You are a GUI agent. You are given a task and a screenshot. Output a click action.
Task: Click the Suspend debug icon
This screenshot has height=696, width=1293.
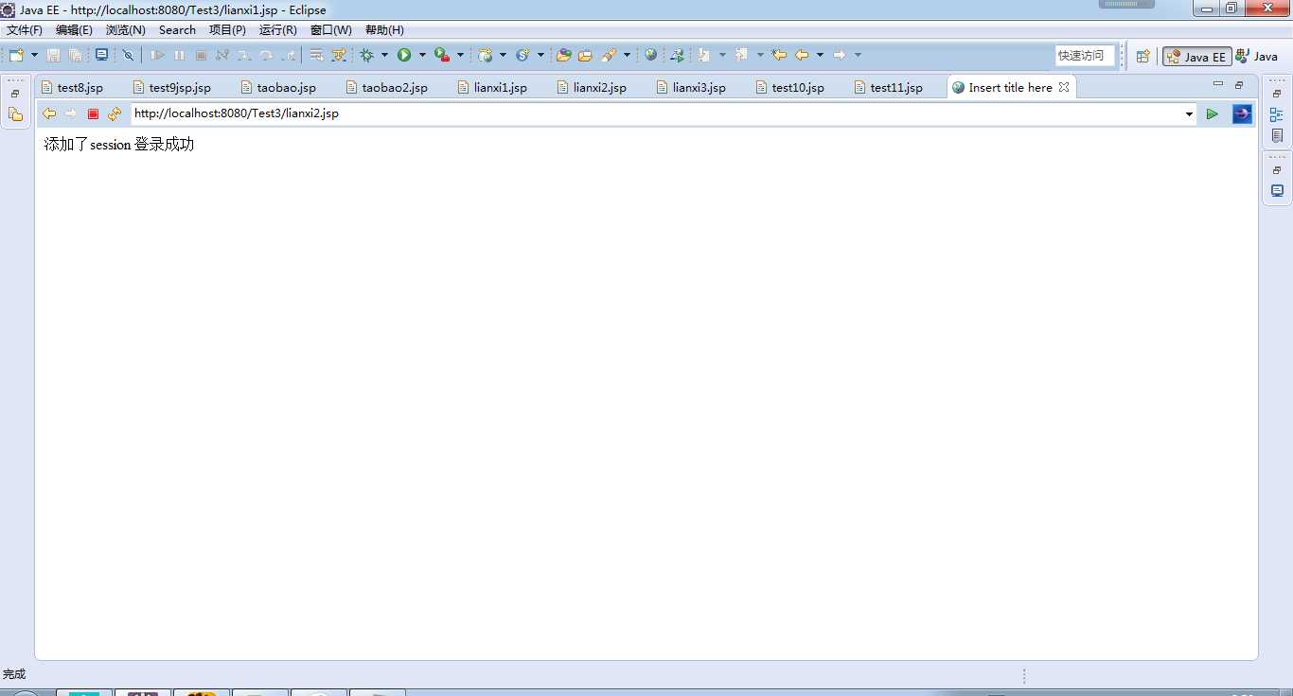pos(179,56)
